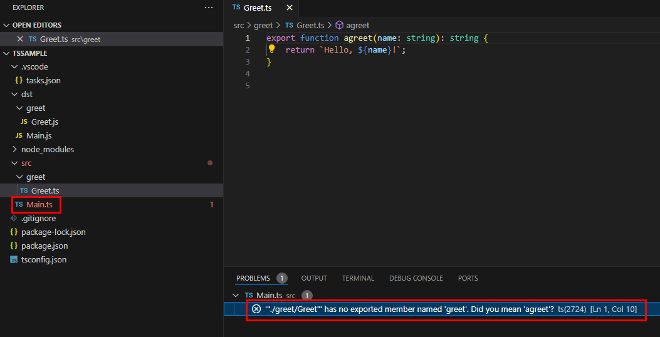Open tasks.json in the explorer
660x337 pixels.
(x=43, y=80)
